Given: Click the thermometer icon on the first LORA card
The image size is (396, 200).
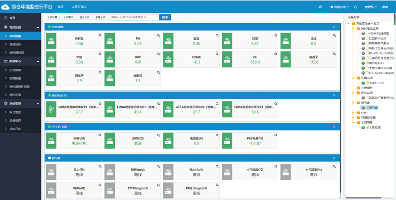Looking at the screenshot, I should (x=51, y=109).
